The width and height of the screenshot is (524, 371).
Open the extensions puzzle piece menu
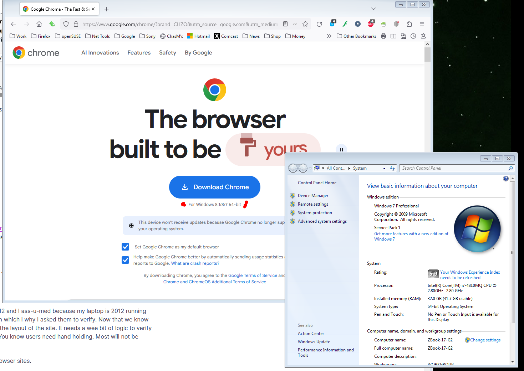[x=409, y=24]
